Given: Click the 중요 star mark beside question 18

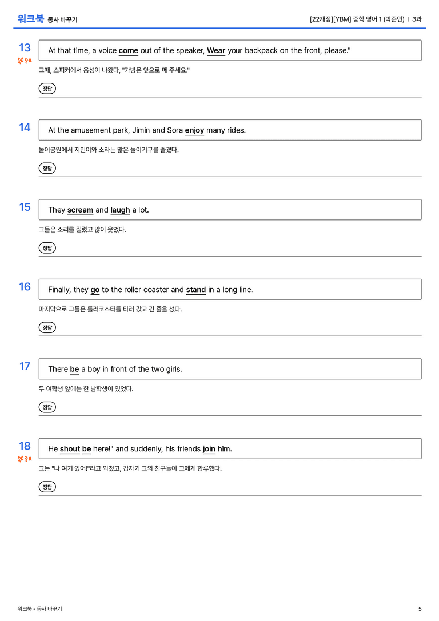Looking at the screenshot, I should (x=25, y=459).
